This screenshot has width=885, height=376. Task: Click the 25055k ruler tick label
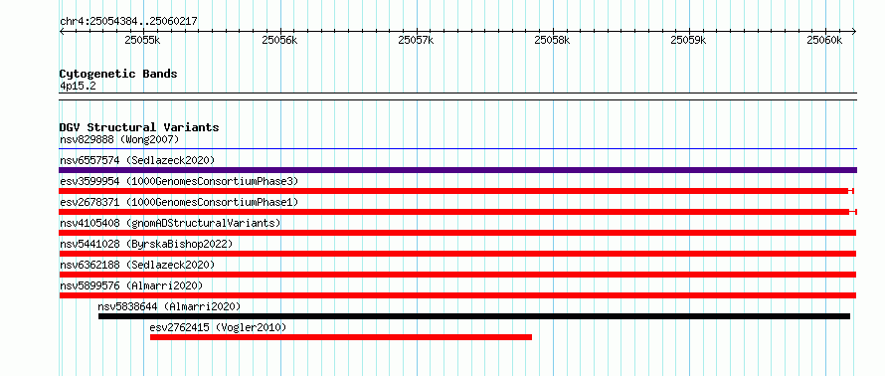143,40
